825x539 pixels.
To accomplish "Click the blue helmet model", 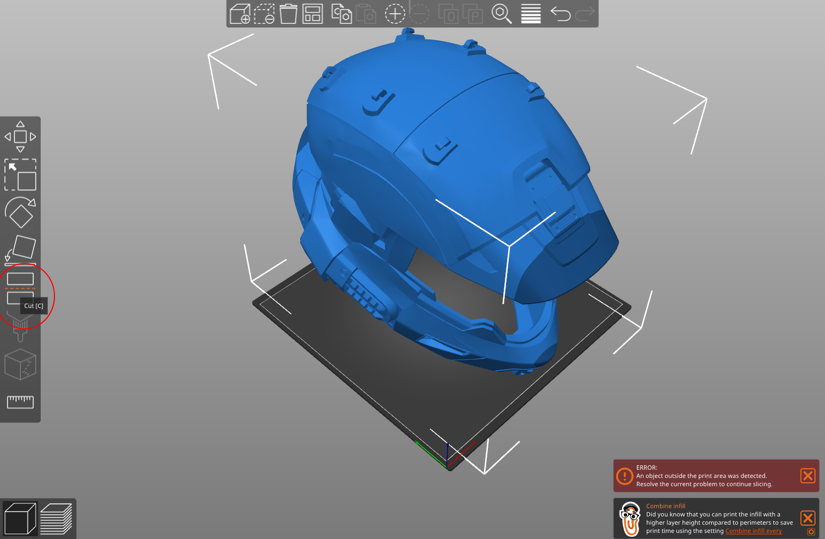I will pos(440,165).
